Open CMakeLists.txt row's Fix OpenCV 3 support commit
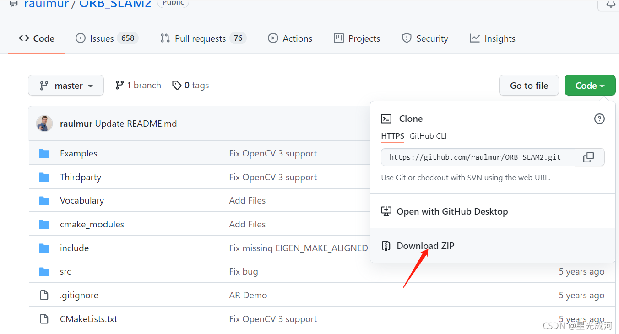This screenshot has width=619, height=334. (x=273, y=319)
